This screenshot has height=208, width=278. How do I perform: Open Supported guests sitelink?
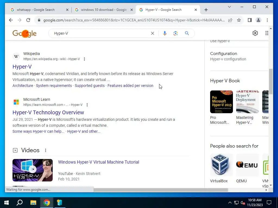click(x=90, y=86)
